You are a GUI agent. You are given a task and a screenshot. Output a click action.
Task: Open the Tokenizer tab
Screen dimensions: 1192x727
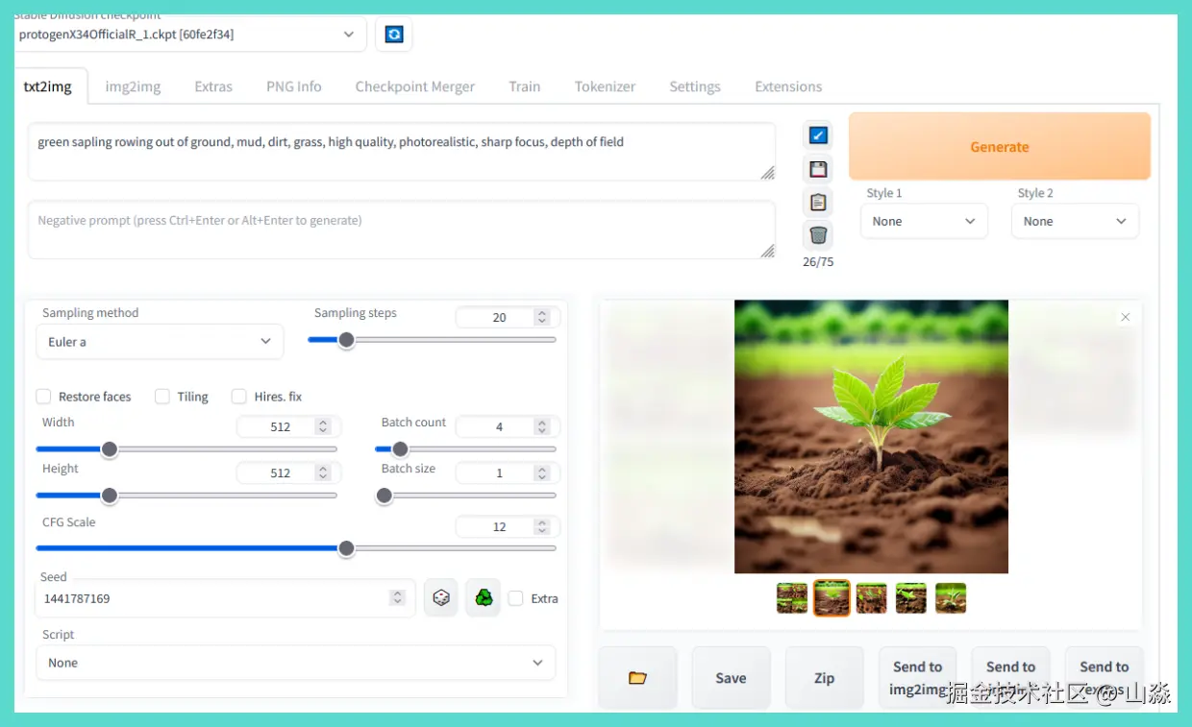click(x=606, y=86)
